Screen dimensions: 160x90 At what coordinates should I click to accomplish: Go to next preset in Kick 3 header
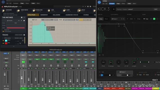[x=106, y=3]
